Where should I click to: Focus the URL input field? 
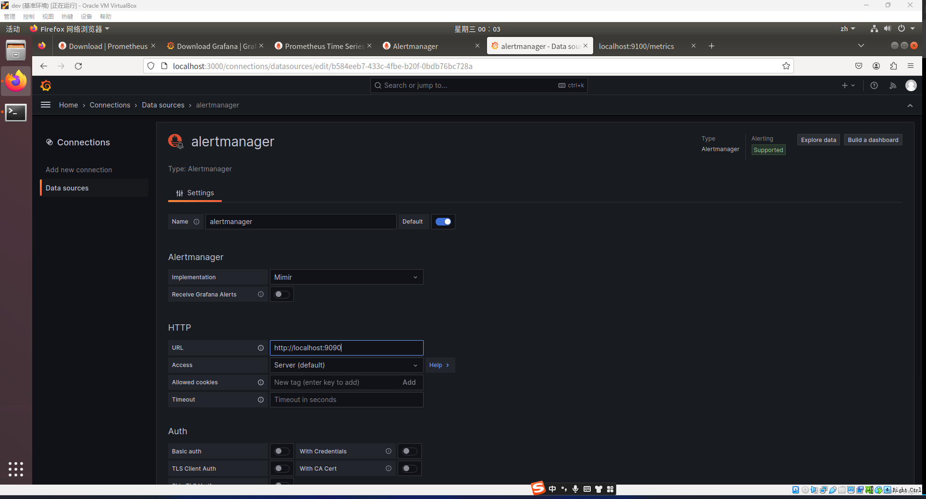[346, 348]
